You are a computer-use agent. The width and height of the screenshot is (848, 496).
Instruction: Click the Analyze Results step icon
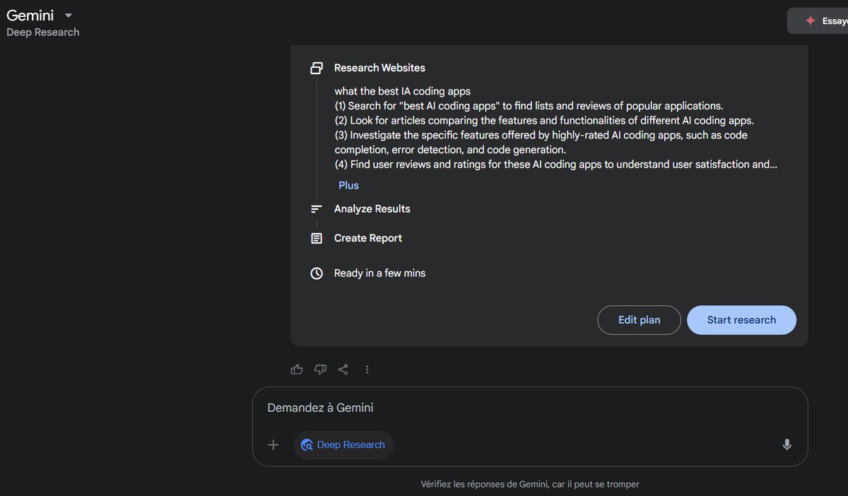click(x=317, y=209)
